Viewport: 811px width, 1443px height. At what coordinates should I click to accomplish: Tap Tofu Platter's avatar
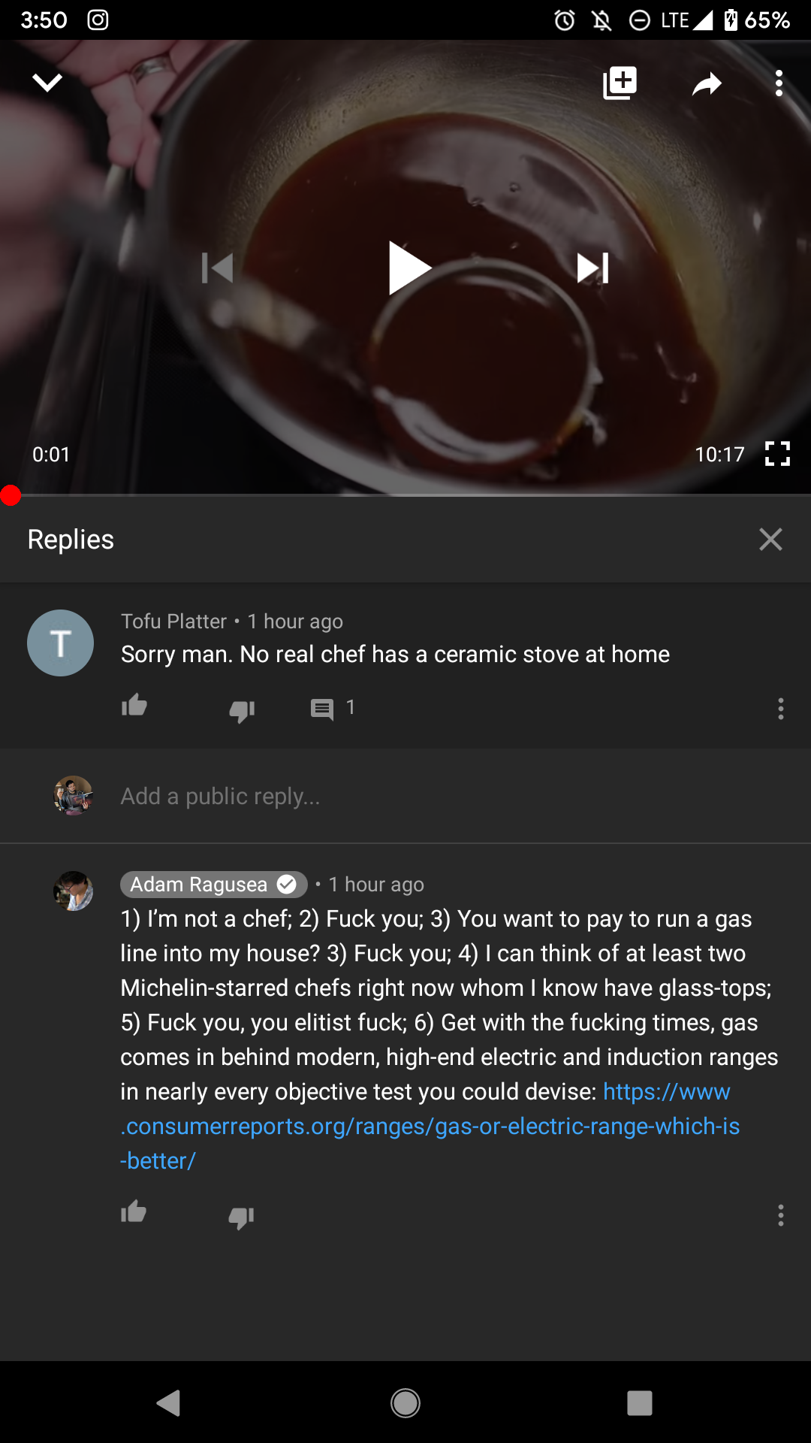[x=60, y=643]
